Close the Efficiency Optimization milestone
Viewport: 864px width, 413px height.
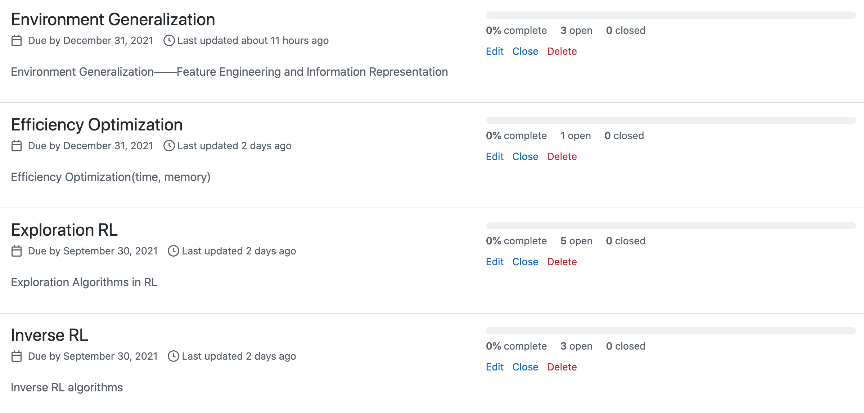525,157
